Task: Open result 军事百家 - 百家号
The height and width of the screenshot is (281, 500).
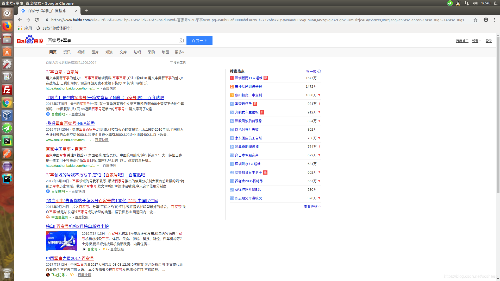Action: (62, 72)
